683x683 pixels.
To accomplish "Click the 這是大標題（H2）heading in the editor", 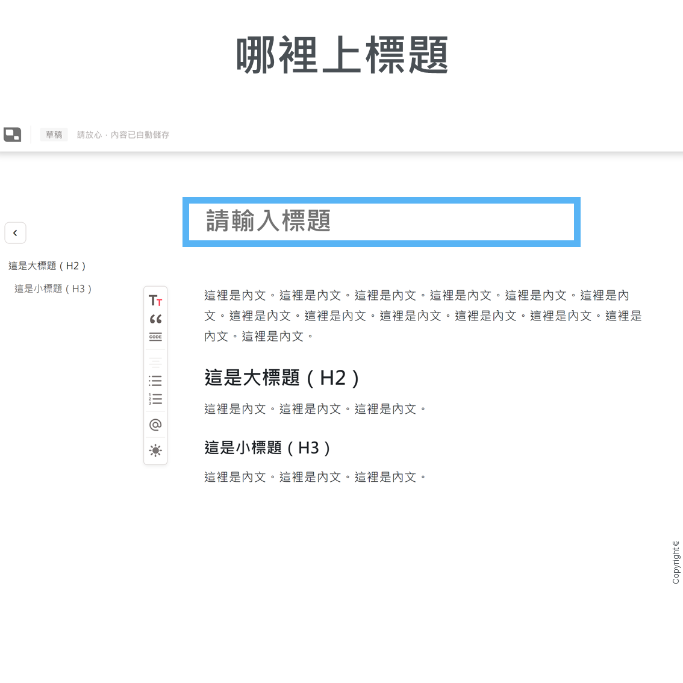I will (282, 378).
